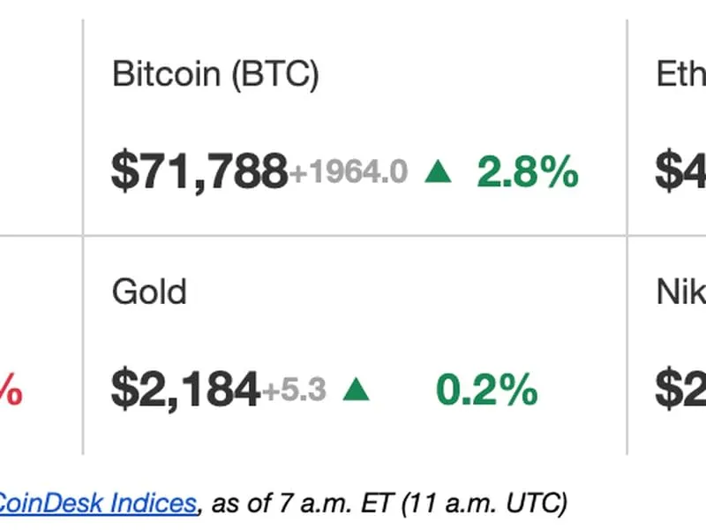Click the green up arrow beside Gold

[x=356, y=389]
